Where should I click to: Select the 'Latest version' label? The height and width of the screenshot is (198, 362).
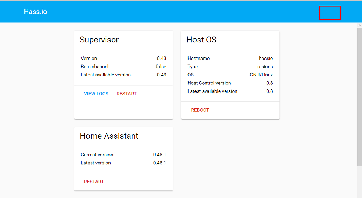pyautogui.click(x=96, y=163)
